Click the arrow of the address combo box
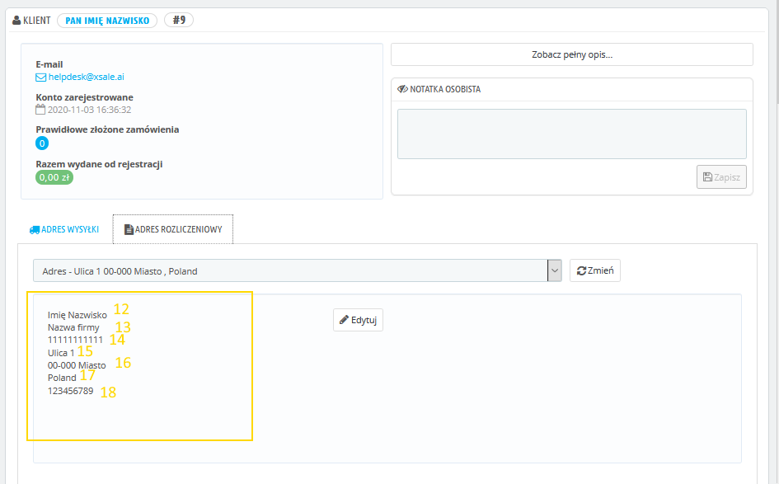The height and width of the screenshot is (484, 779). point(555,270)
